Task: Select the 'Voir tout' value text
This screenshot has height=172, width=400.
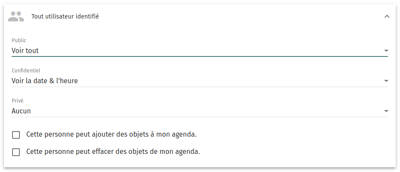Action: [25, 51]
